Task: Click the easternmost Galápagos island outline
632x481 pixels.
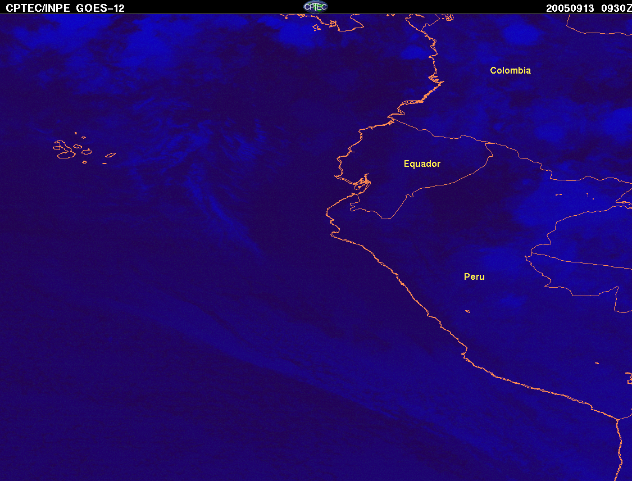Action: [111, 155]
